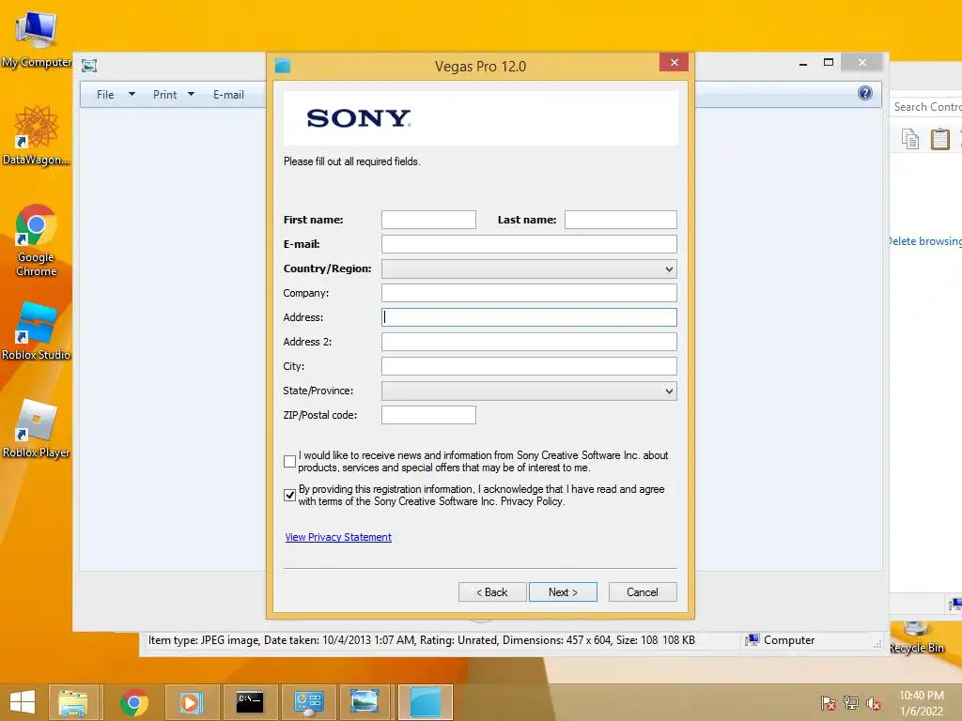
Task: Open File Explorer from the taskbar
Action: (73, 702)
